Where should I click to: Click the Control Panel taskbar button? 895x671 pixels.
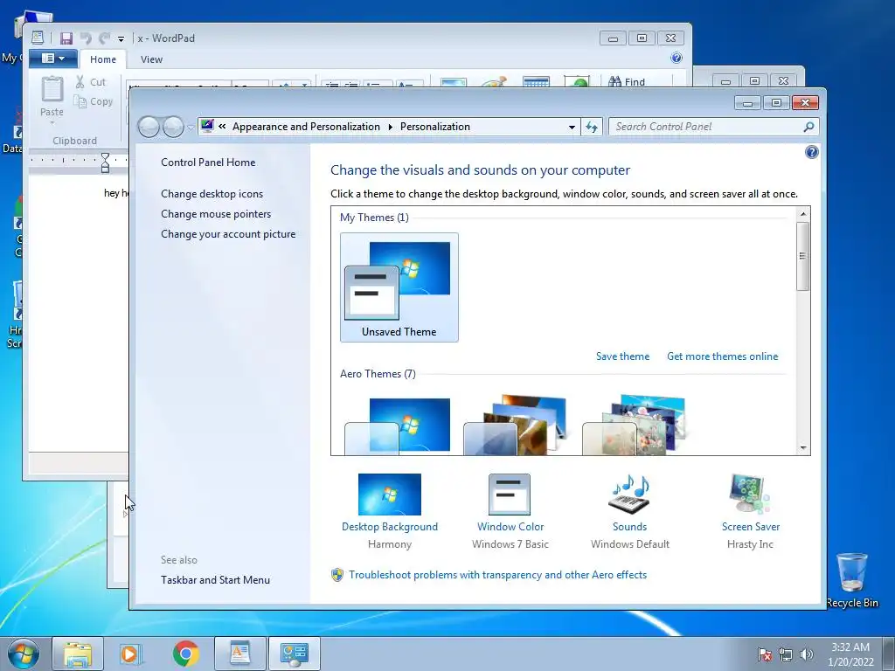pyautogui.click(x=294, y=654)
